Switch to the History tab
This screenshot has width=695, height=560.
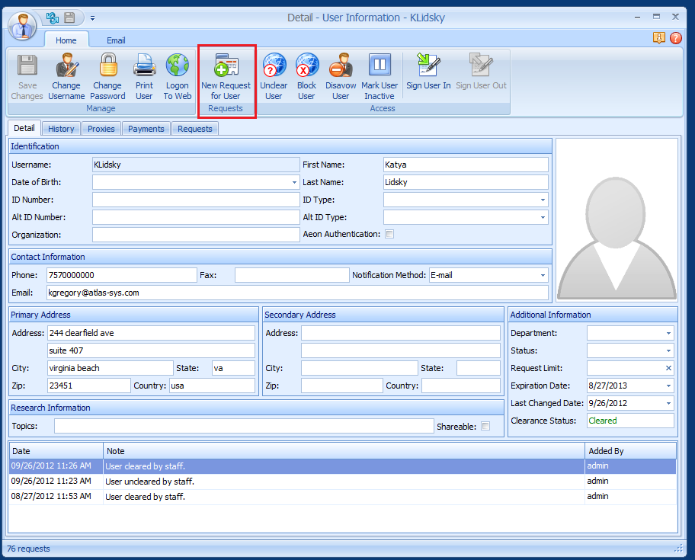click(x=61, y=129)
